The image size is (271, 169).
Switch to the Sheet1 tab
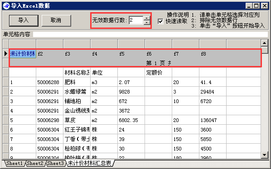tap(15, 163)
